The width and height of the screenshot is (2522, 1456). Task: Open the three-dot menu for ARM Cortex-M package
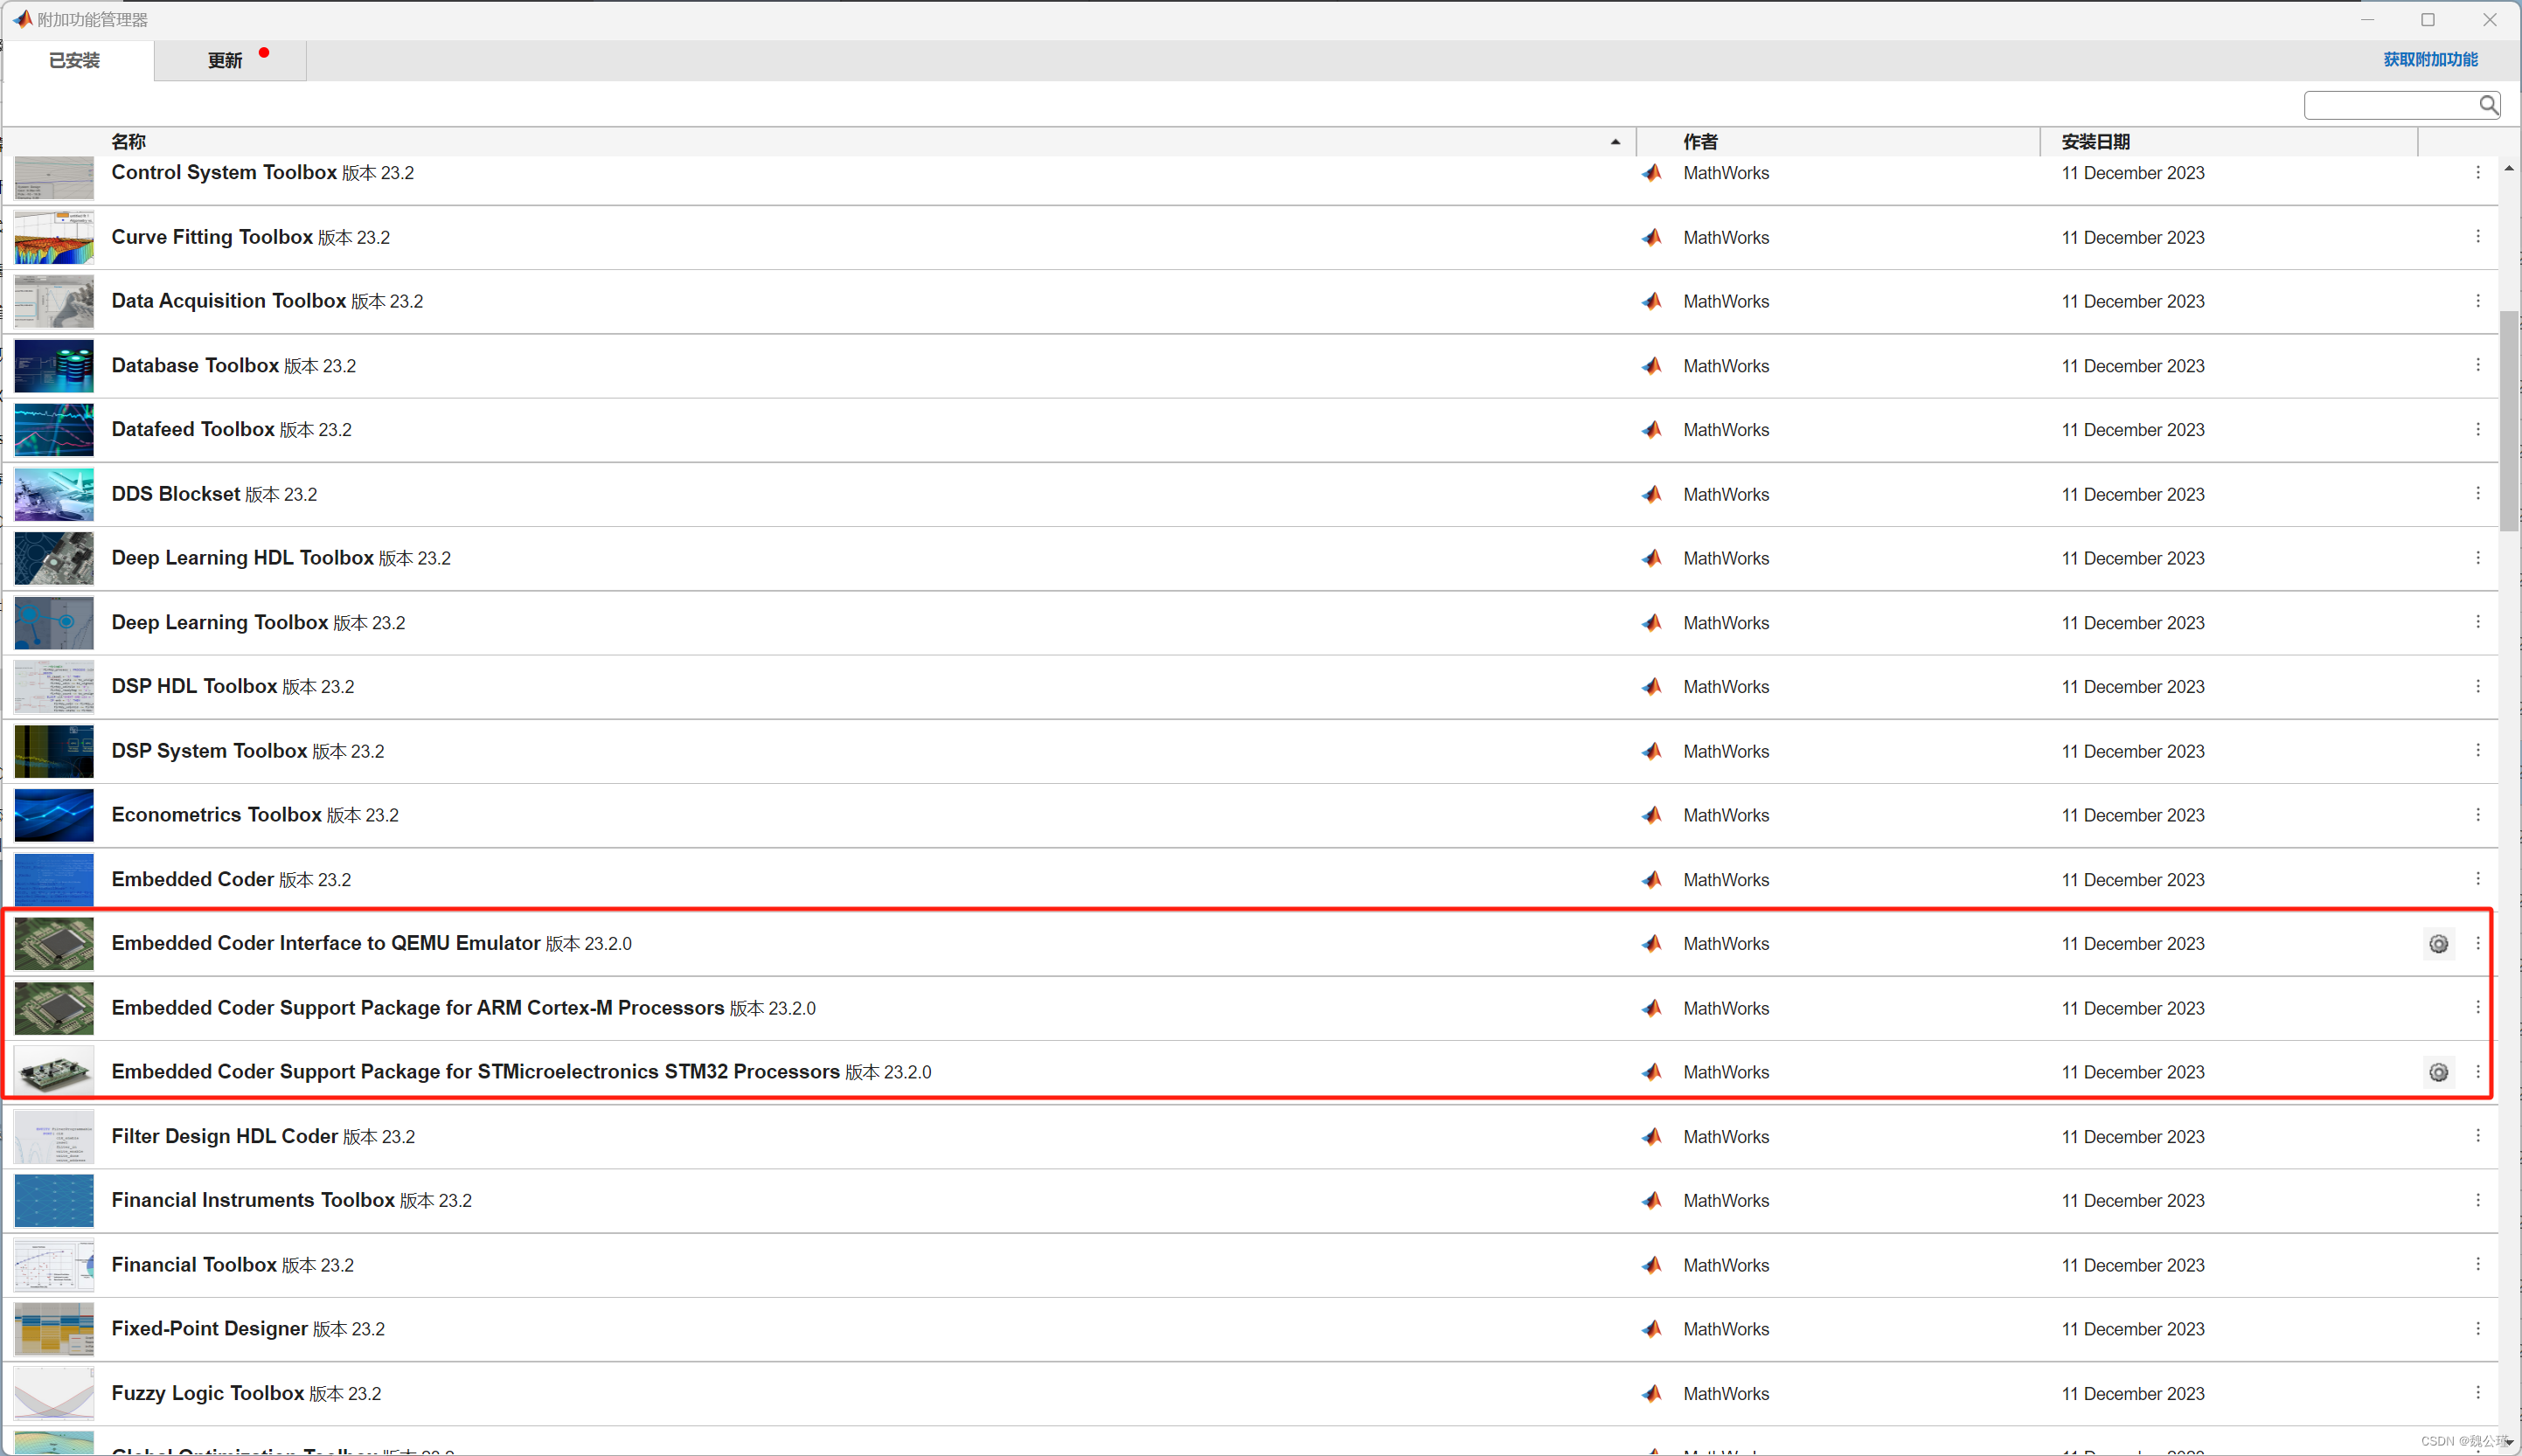tap(2477, 1008)
